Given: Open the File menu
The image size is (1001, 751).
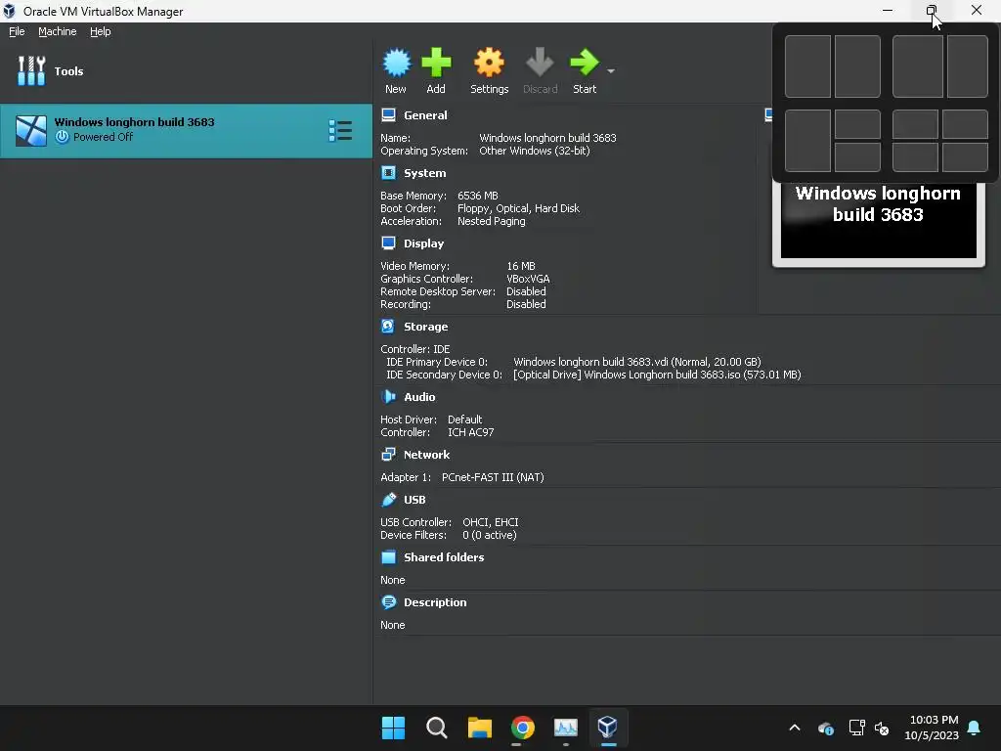Looking at the screenshot, I should coord(17,31).
